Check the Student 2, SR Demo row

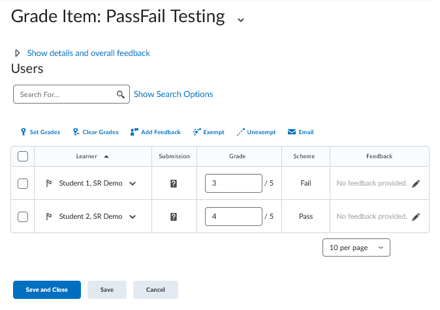pyautogui.click(x=22, y=216)
